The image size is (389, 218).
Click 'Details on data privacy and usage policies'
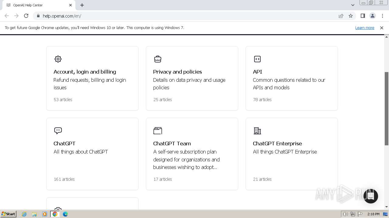click(189, 84)
